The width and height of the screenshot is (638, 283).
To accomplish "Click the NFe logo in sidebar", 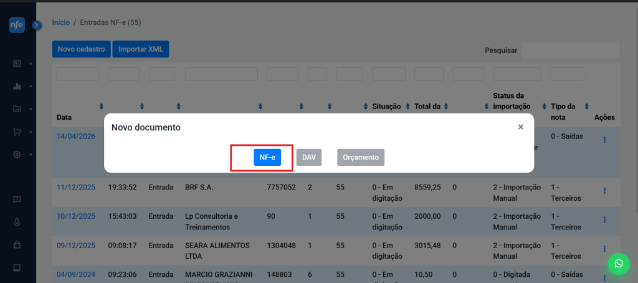I will [x=17, y=25].
